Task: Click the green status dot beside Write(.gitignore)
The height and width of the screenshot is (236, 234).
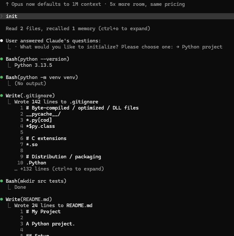Action: pos(2,96)
